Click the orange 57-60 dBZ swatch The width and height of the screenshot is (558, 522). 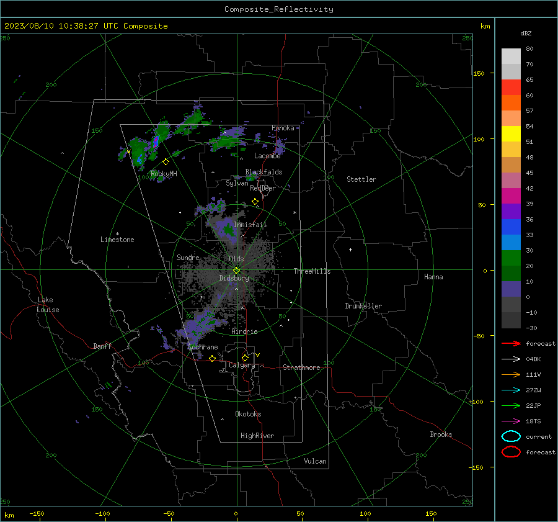(x=511, y=103)
